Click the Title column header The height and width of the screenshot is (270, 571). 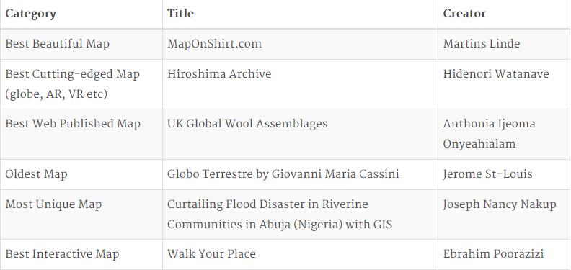click(x=180, y=14)
